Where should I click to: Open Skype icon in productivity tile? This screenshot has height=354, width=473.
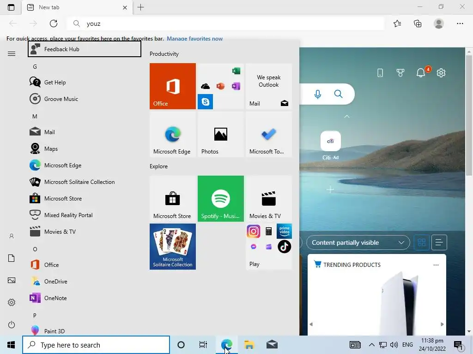tap(206, 102)
